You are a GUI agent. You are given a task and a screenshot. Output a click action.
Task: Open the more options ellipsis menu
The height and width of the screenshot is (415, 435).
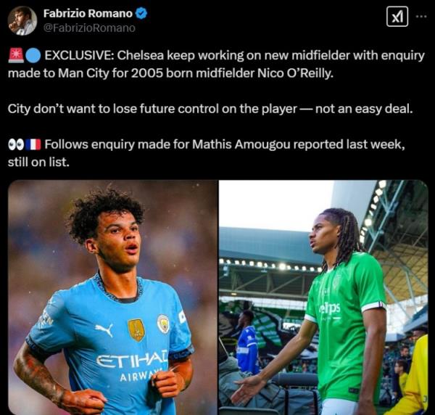click(x=421, y=17)
